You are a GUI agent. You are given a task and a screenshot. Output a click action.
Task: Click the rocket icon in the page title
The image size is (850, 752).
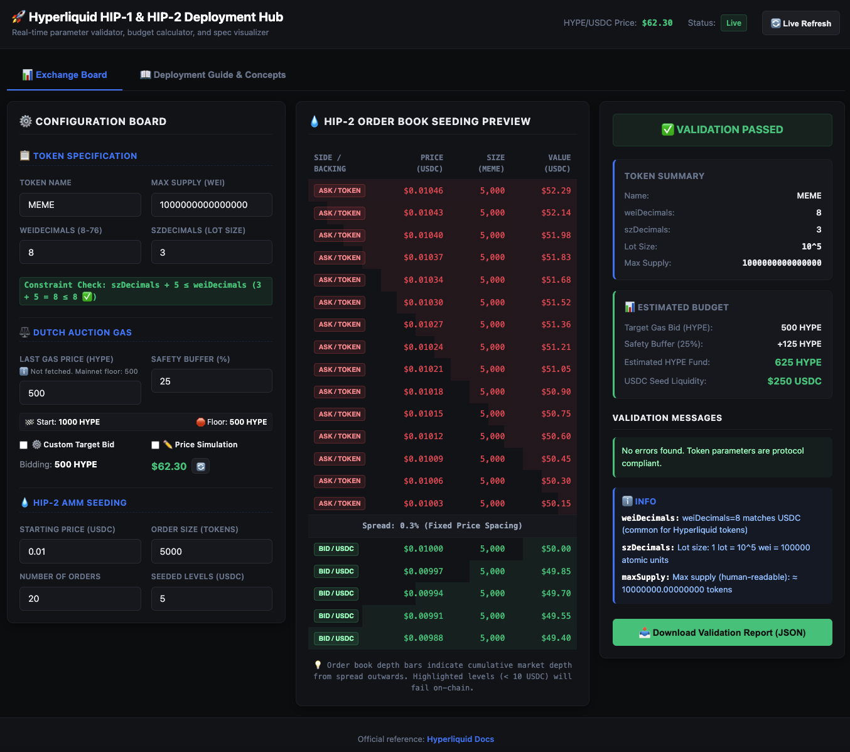pos(19,17)
